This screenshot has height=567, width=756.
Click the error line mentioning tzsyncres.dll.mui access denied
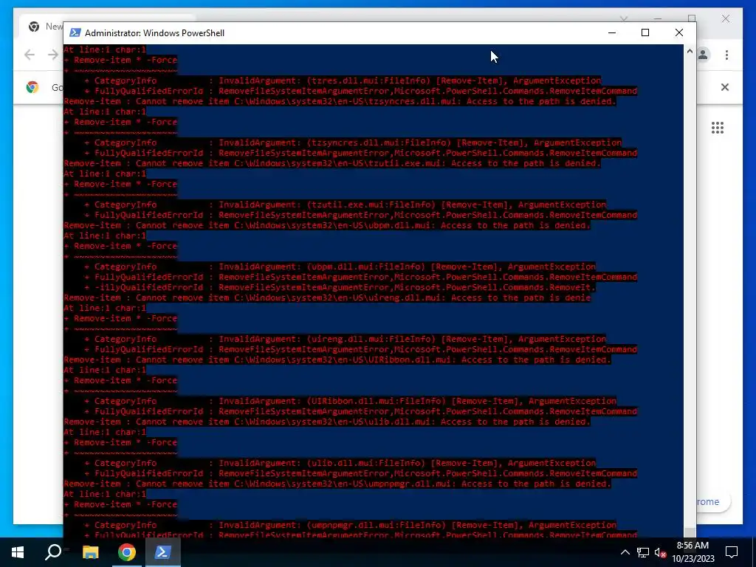point(340,101)
